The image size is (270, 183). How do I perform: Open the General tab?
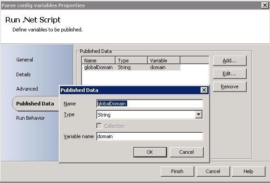[25, 60]
